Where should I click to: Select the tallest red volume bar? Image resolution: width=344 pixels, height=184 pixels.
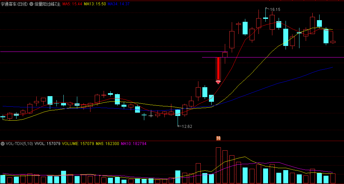(218, 166)
